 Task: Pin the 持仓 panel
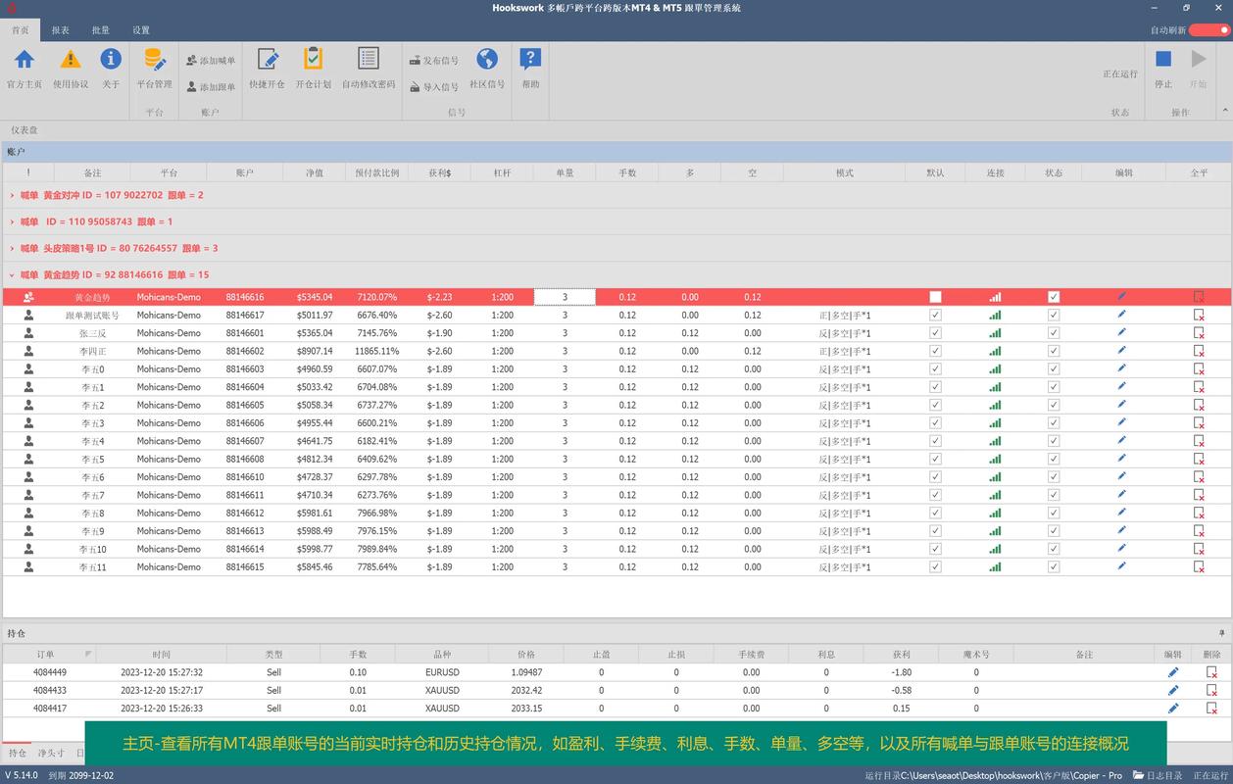[1222, 632]
